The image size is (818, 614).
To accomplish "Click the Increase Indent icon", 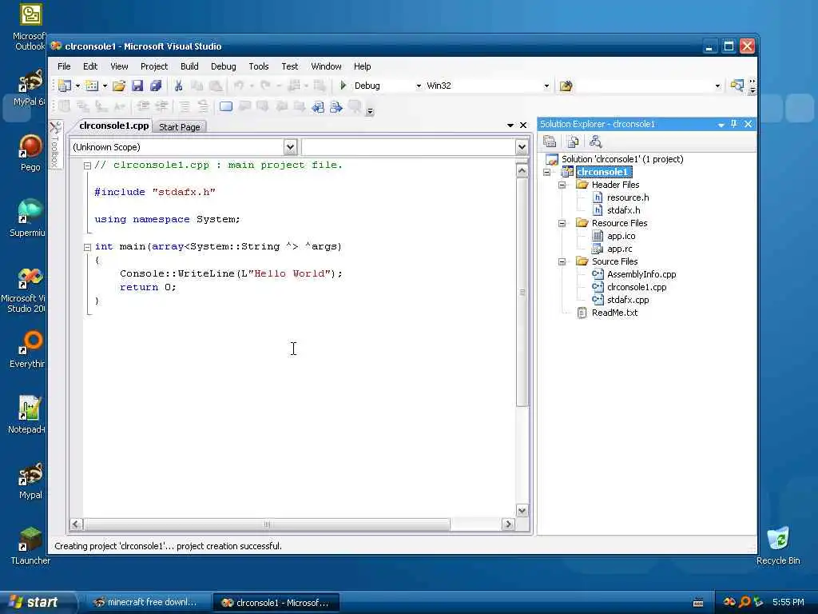I will tap(162, 106).
